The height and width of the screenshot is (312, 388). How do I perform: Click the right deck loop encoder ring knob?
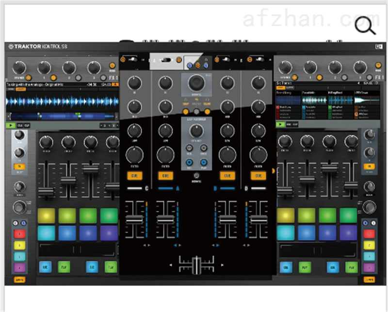tap(369, 207)
